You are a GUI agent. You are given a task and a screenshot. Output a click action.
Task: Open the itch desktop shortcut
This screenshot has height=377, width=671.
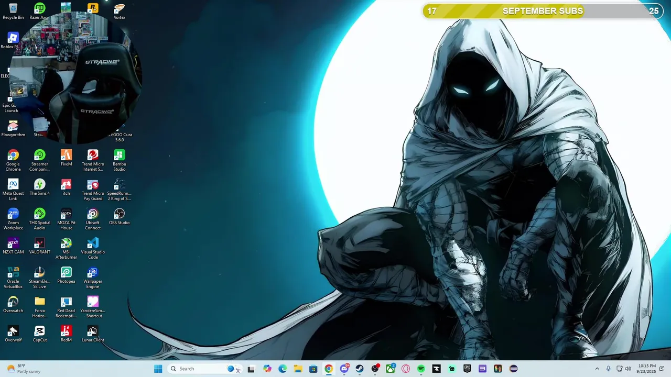click(66, 187)
